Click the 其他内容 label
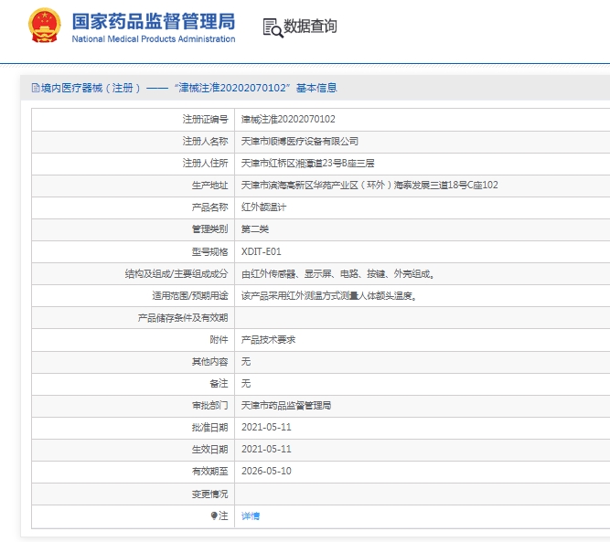Viewport: 610px width, 542px height. coord(210,362)
